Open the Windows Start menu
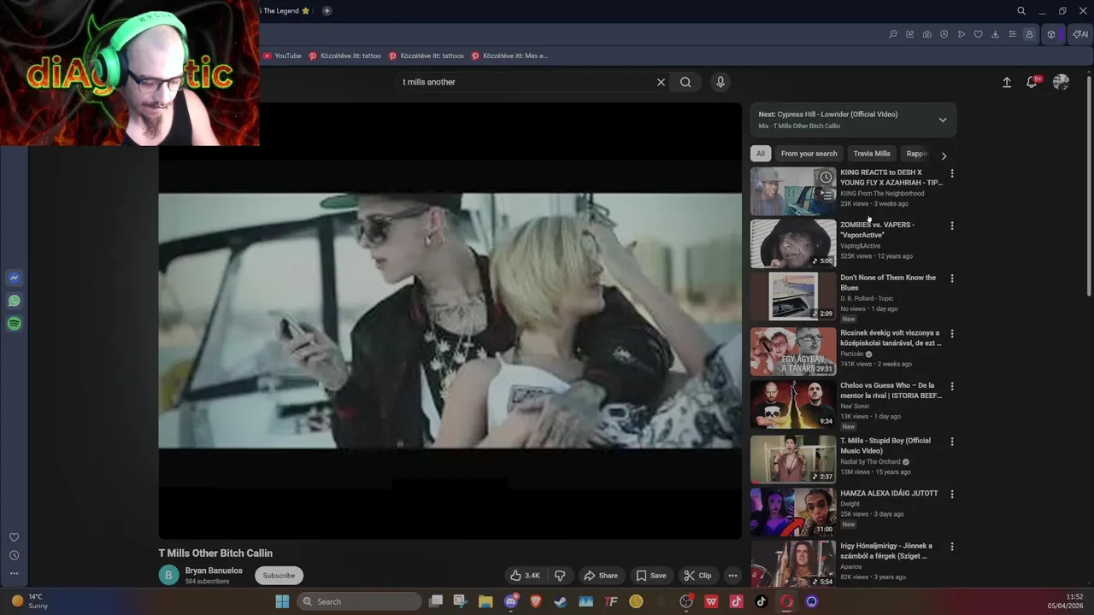The height and width of the screenshot is (615, 1094). [x=282, y=601]
